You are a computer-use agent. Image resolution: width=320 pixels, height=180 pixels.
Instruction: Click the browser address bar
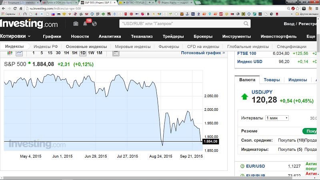pyautogui.click(x=155, y=8)
